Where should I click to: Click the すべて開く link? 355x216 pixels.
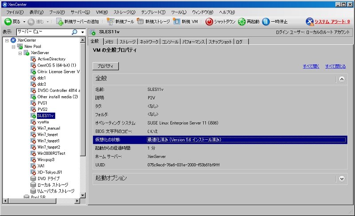point(311,67)
